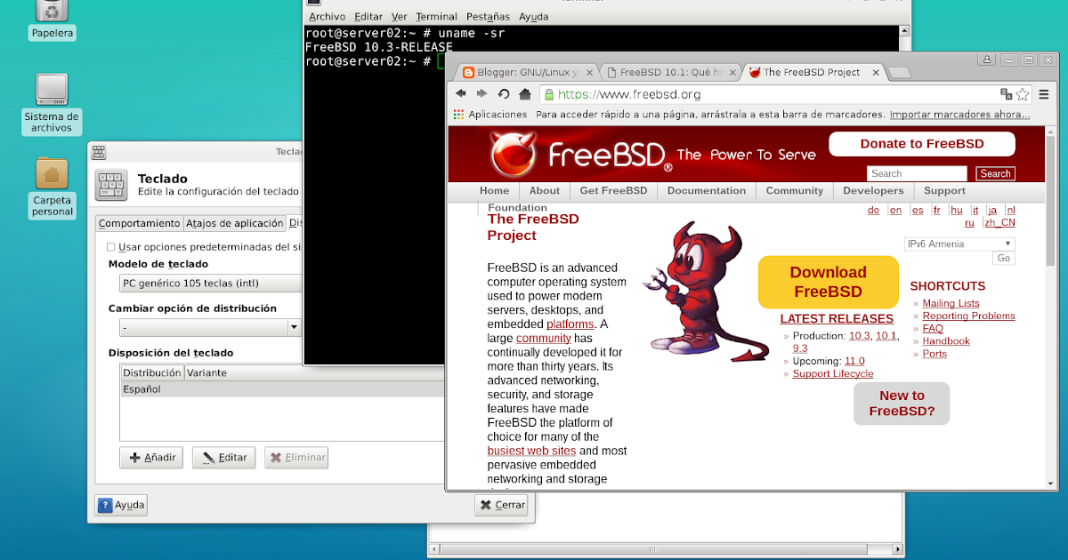Viewport: 1068px width, 560px height.
Task: Click the Reporting Problems link
Action: click(x=968, y=316)
